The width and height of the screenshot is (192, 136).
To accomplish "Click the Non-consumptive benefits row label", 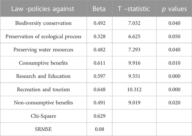I will click(43, 103).
